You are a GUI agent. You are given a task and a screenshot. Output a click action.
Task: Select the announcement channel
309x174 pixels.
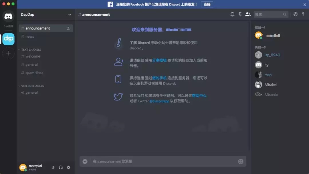pyautogui.click(x=46, y=28)
